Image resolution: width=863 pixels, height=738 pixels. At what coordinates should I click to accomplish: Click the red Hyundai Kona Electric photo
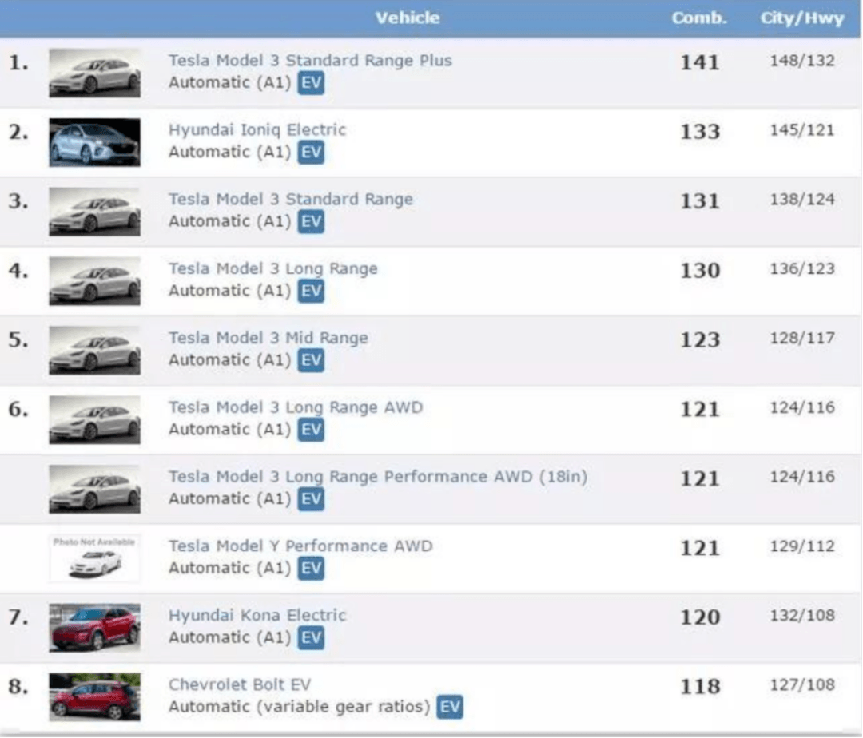point(94,628)
